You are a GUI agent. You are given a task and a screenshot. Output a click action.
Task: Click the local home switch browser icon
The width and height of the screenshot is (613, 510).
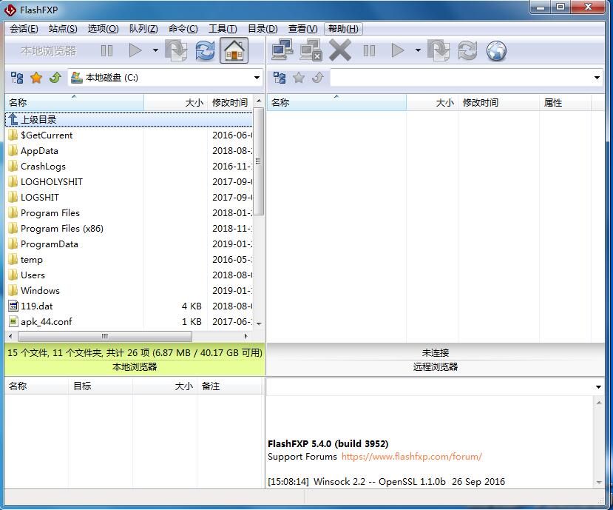234,50
